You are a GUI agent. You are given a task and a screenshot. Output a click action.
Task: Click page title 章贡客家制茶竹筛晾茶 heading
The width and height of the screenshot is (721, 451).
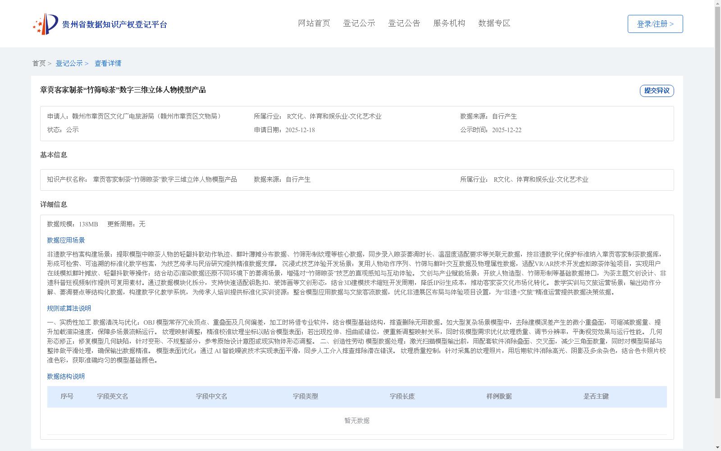click(123, 90)
